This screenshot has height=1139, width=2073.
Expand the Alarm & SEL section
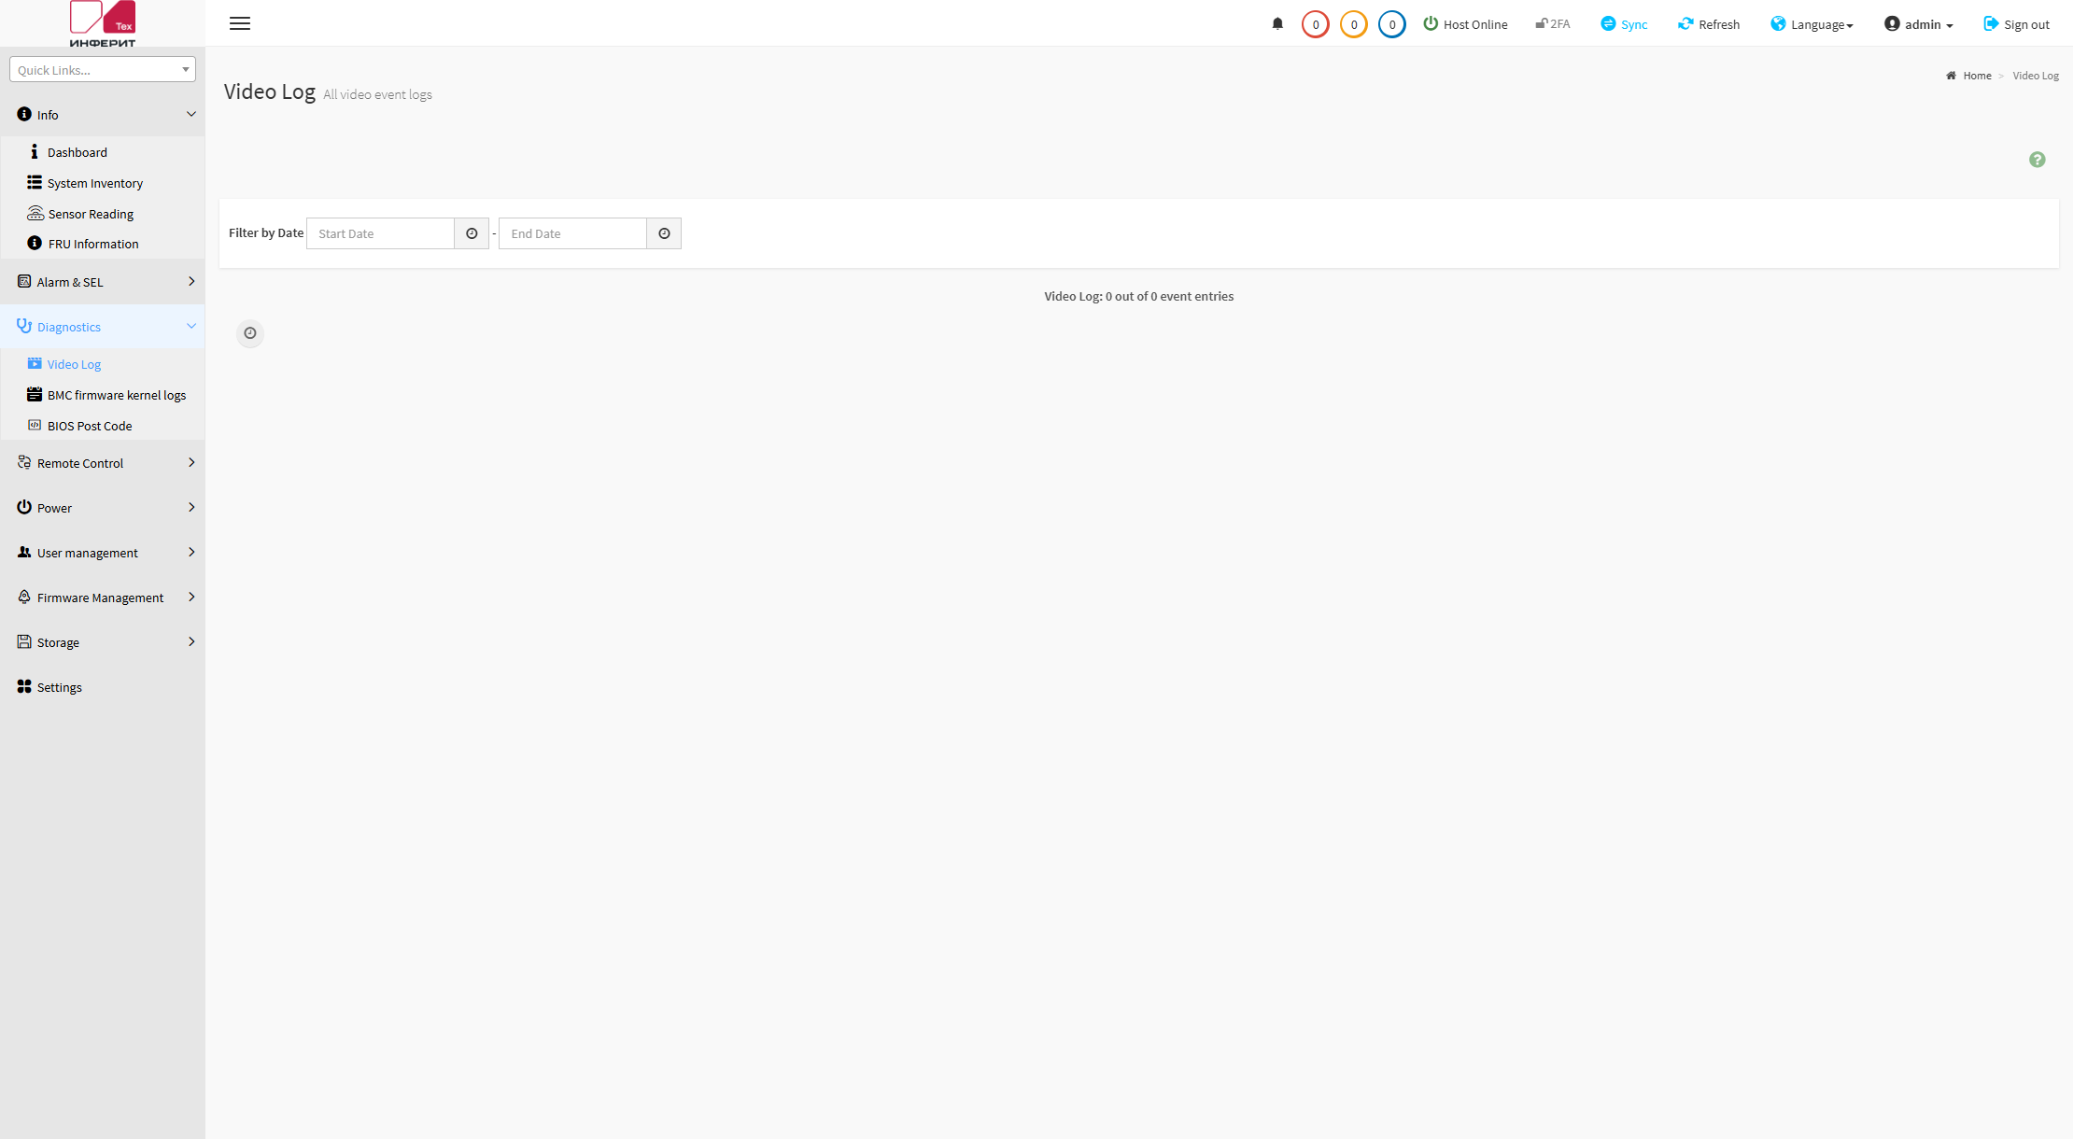(x=103, y=282)
